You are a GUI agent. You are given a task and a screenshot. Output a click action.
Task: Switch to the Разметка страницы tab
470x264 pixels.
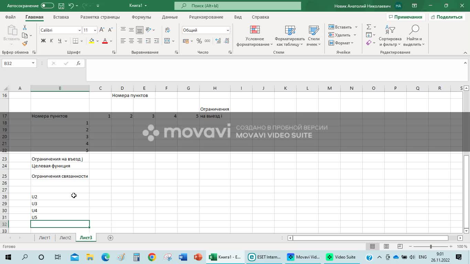tap(100, 17)
